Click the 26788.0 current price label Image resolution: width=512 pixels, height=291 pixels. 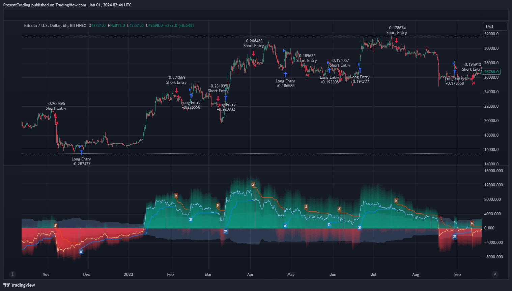(491, 72)
